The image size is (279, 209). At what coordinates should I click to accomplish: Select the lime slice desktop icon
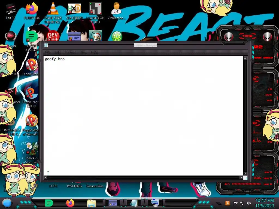tap(117, 36)
